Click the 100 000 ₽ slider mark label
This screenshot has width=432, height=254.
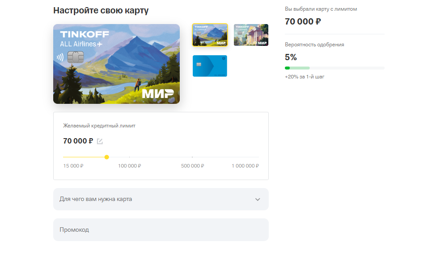[129, 166]
